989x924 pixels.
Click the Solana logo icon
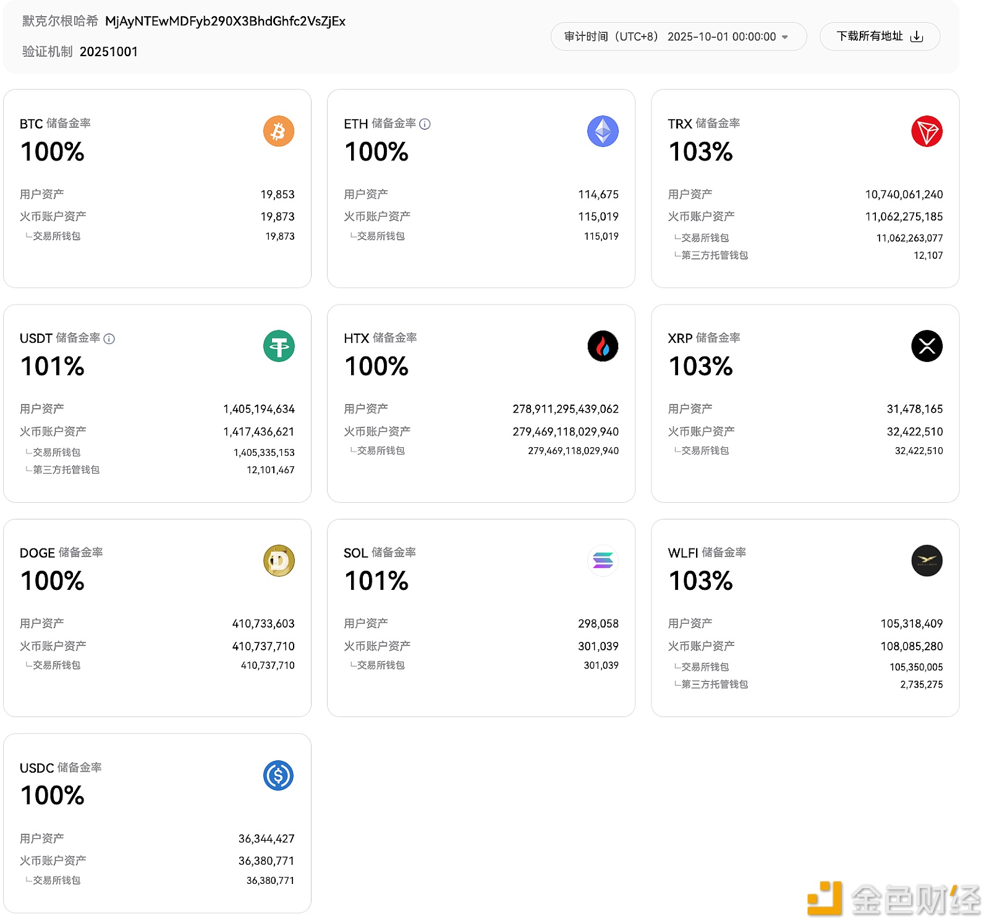click(x=603, y=561)
